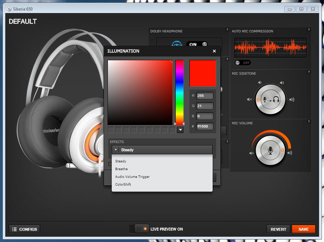Screen dimensions: 324x242
Task: Toggle Dolby Headphone ON switch
Action: tap(197, 44)
